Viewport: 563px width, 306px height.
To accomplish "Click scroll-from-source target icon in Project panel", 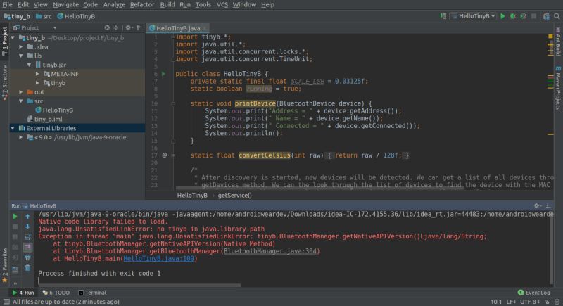I will click(107, 27).
